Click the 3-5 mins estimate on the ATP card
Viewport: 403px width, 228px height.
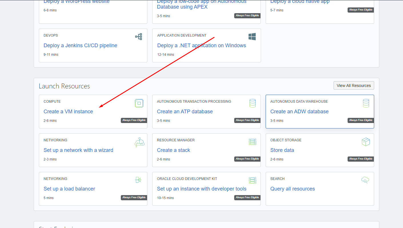pos(164,121)
